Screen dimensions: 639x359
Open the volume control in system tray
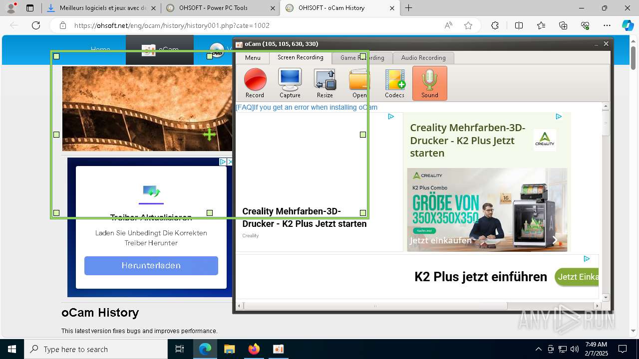click(x=575, y=349)
